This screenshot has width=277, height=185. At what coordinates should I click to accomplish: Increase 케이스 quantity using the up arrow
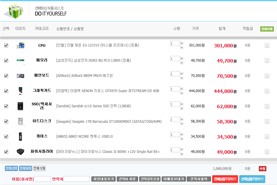[182, 135]
